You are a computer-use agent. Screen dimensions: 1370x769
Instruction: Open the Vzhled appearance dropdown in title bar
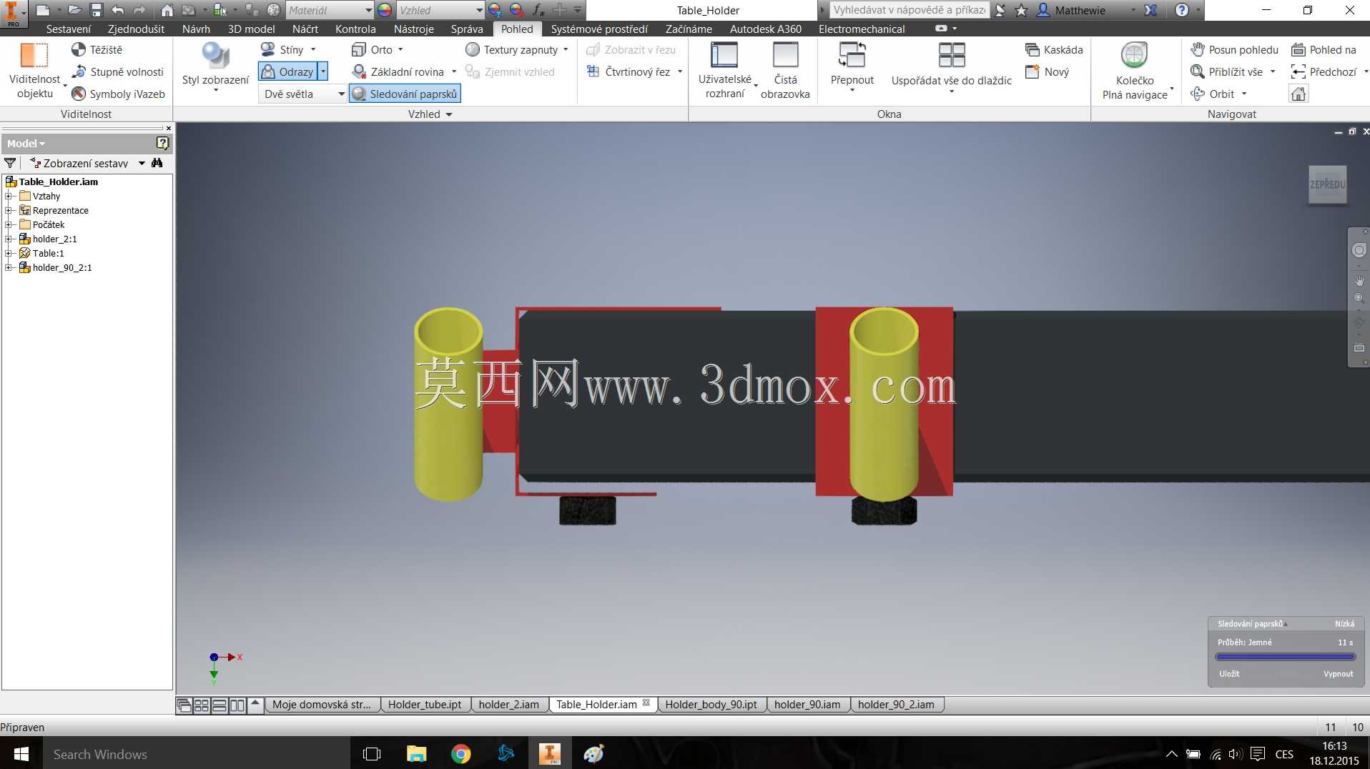[440, 10]
